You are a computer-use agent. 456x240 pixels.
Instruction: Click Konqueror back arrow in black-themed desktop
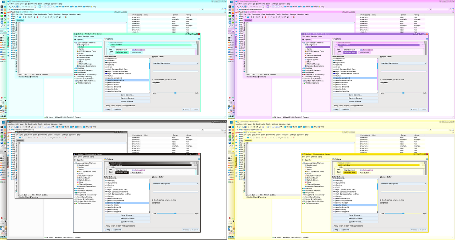coord(9,127)
